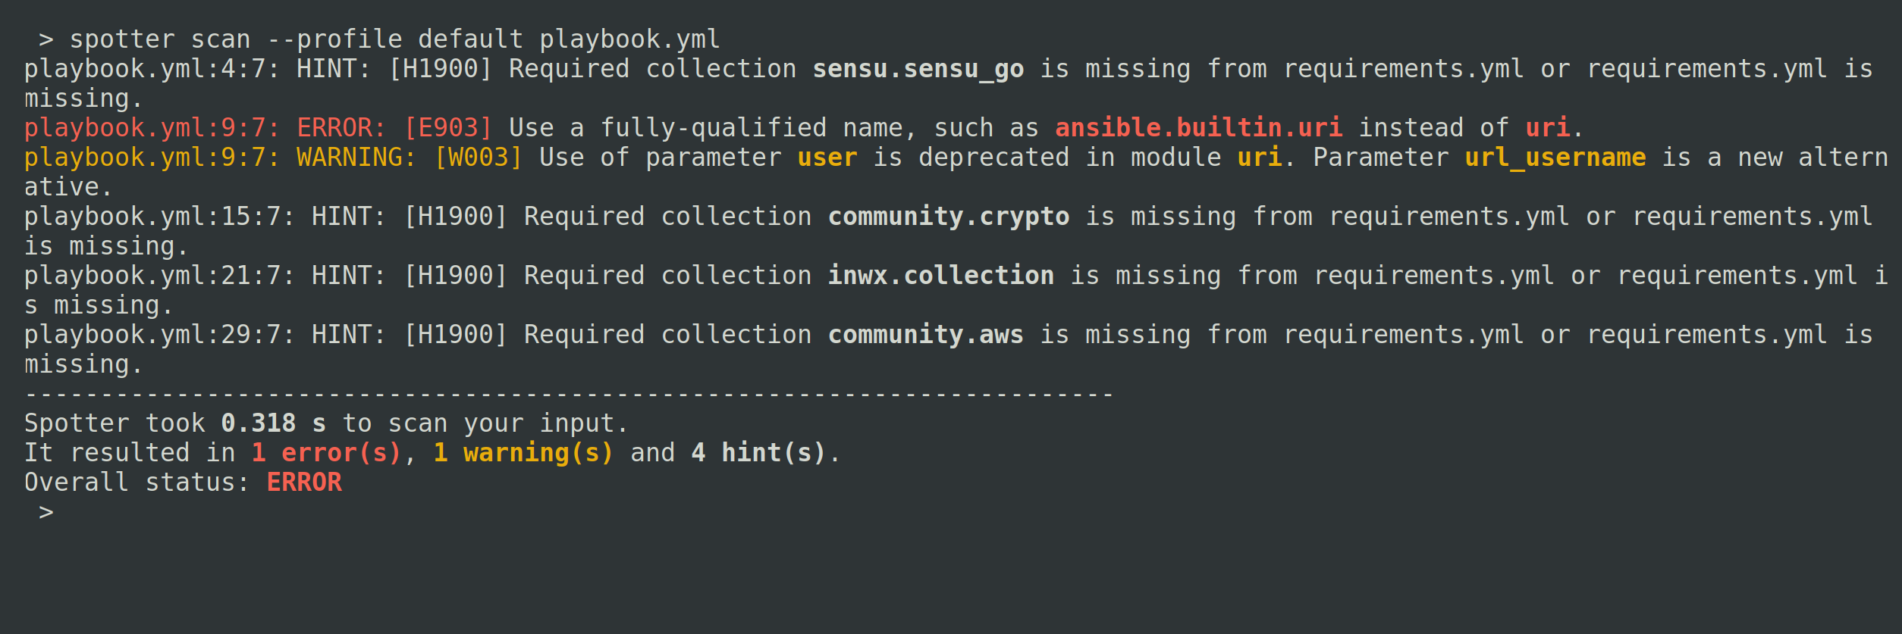Click the yellow [W003] warning code
This screenshot has height=634, width=1902.
[x=478, y=158]
